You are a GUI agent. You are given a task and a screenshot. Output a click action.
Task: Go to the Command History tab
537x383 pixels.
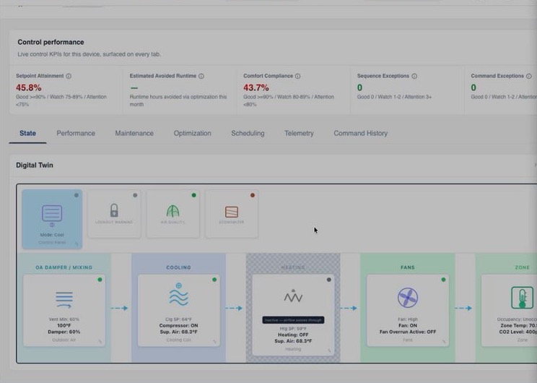(x=361, y=134)
